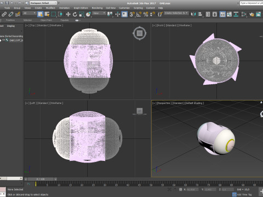Open Rendered Frame Window icon
The image size is (263, 197).
pos(258,14)
